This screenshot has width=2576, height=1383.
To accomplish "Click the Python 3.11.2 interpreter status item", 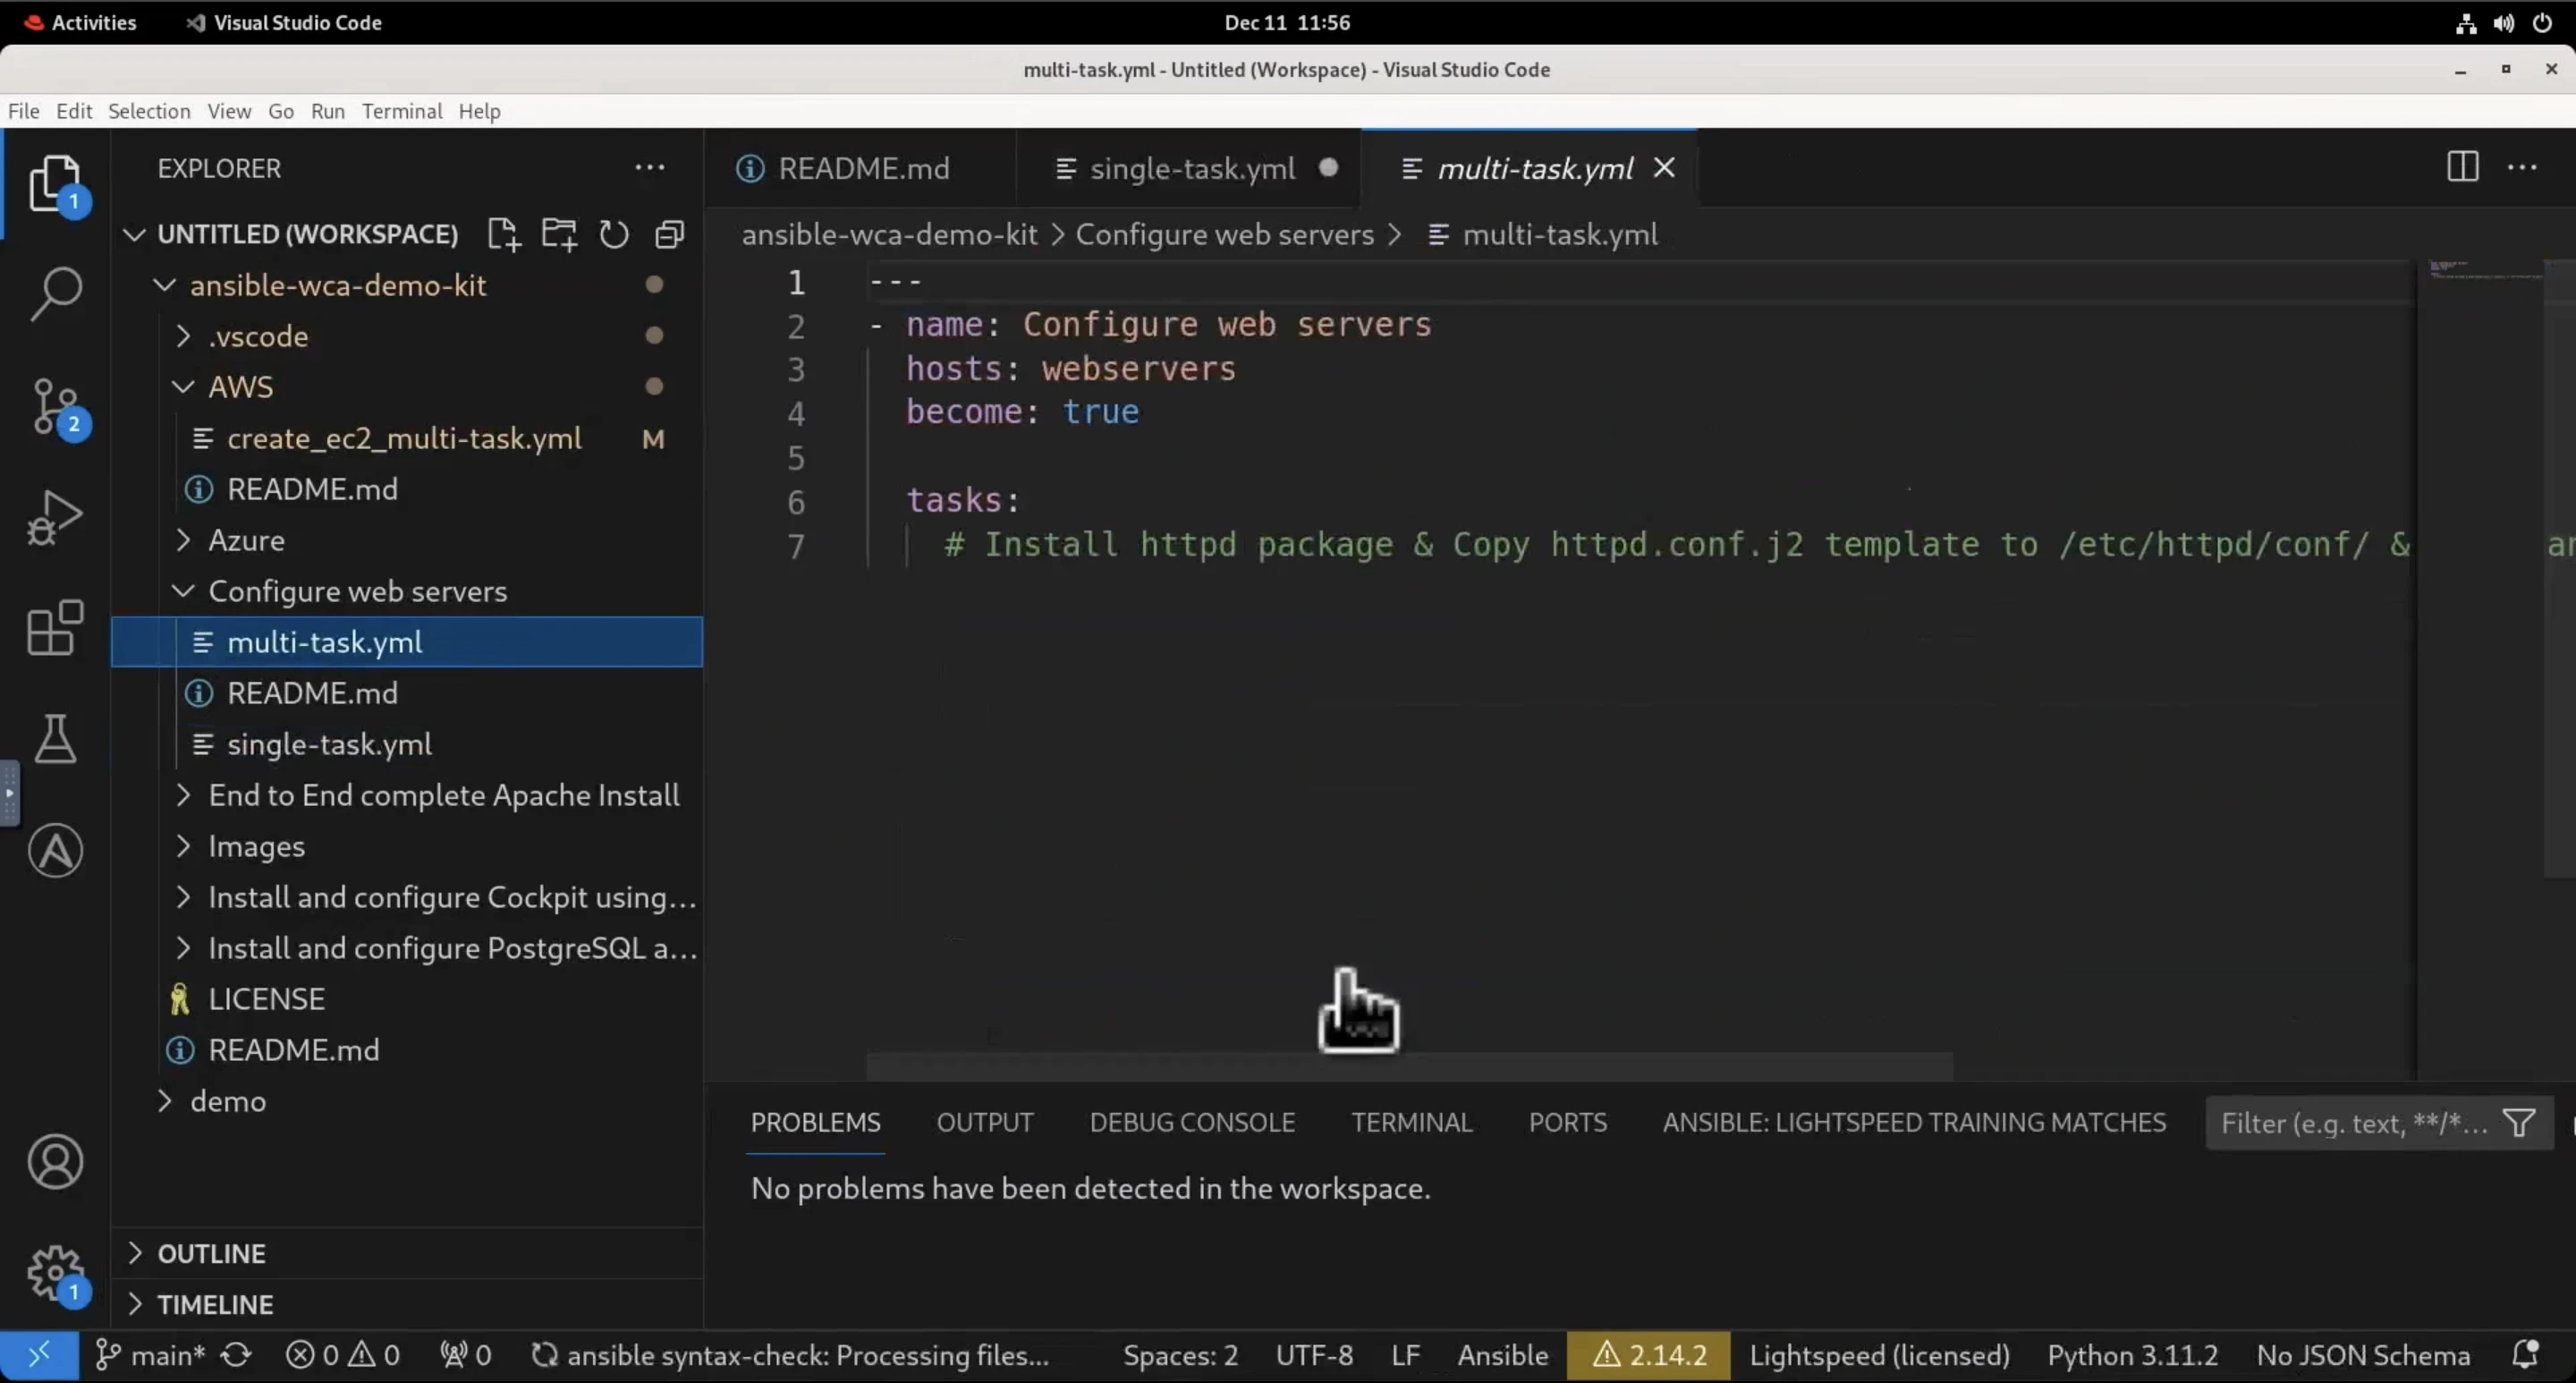I will point(2132,1356).
